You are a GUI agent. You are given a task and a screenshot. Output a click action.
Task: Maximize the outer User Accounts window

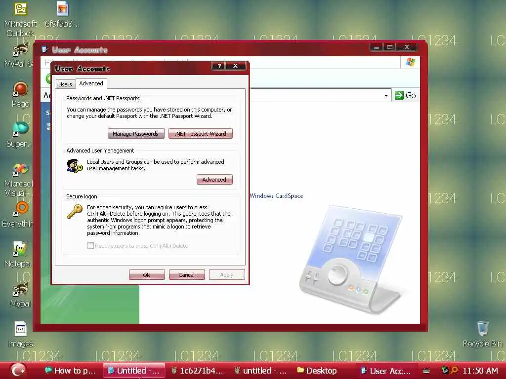tap(390, 47)
